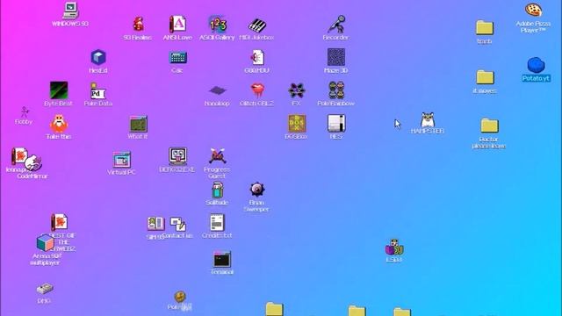Open the DOSBox icon
The height and width of the screenshot is (316, 562).
coord(297,124)
